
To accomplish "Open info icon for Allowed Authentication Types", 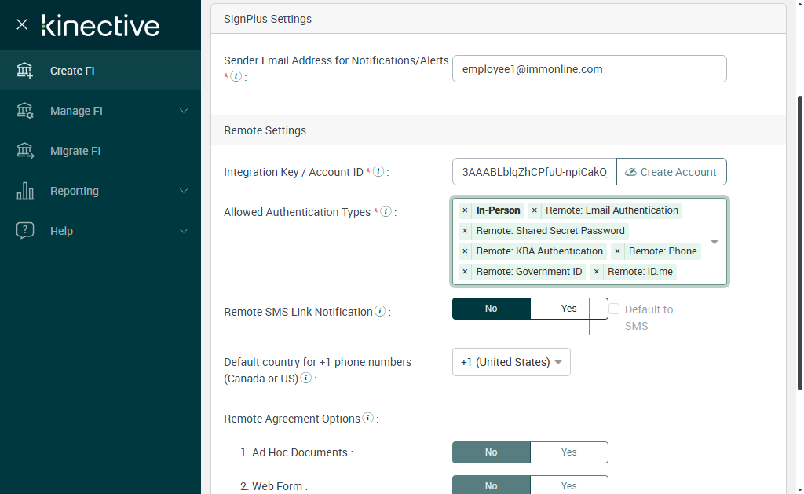I will pyautogui.click(x=386, y=211).
